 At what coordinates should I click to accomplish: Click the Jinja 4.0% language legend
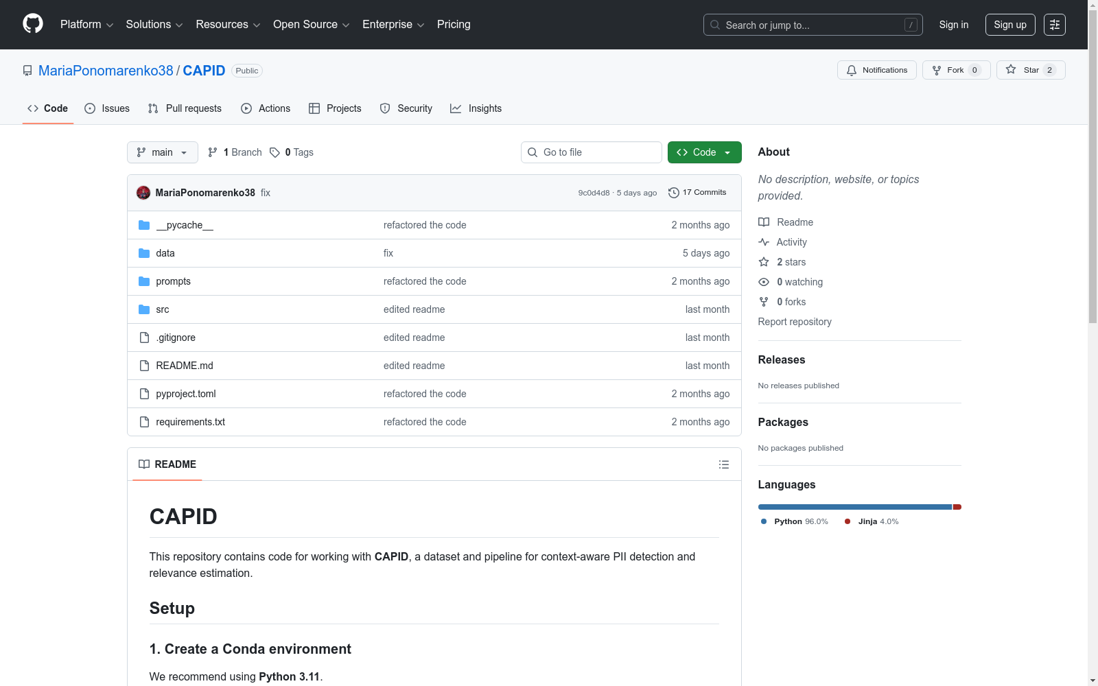(x=872, y=521)
